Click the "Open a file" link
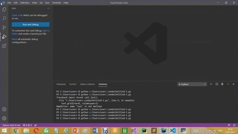 [17, 15]
